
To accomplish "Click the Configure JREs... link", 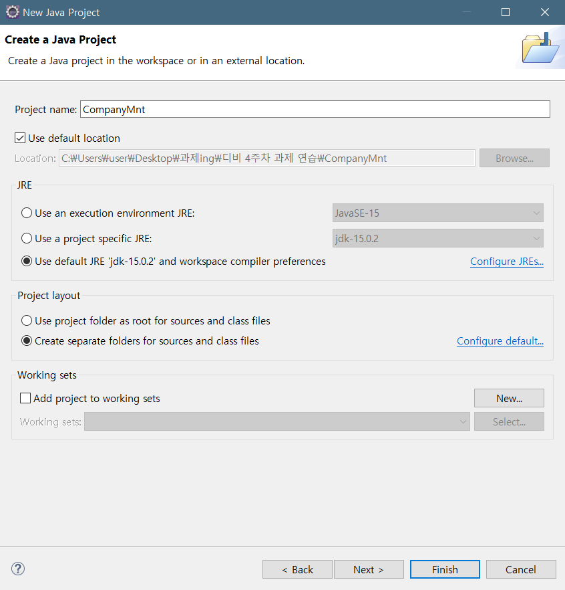I will coord(507,261).
